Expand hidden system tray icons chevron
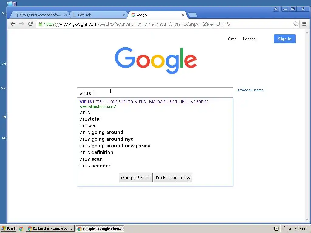The width and height of the screenshot is (311, 233). (290, 229)
